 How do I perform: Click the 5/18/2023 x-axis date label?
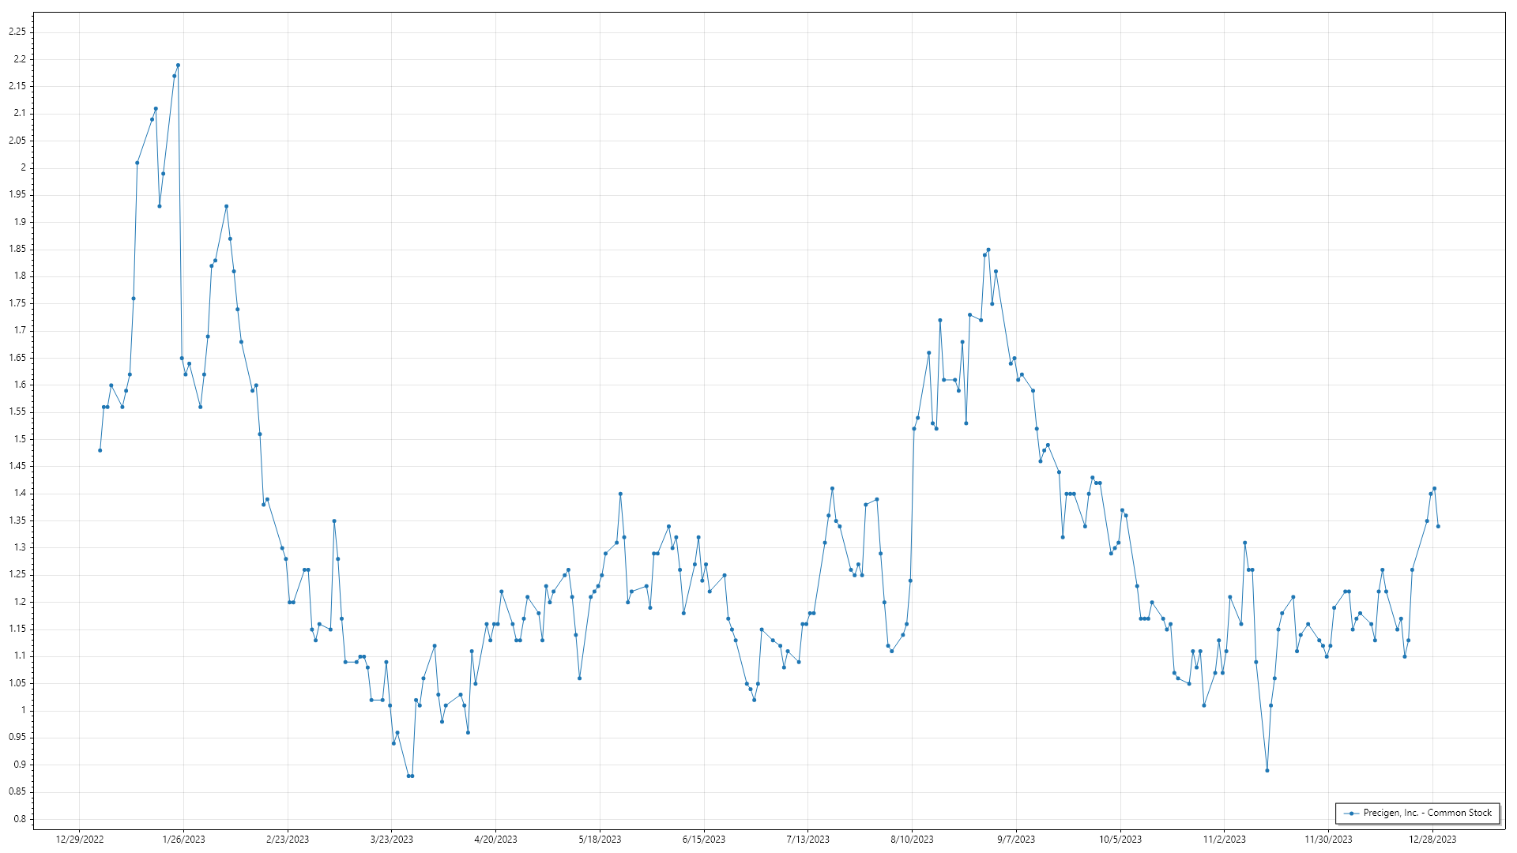pyautogui.click(x=600, y=840)
